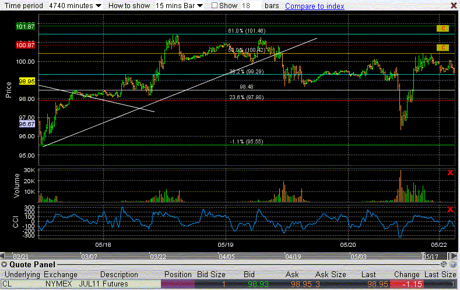Click the 98.48 horizontal line label
The height and width of the screenshot is (290, 460).
247,86
